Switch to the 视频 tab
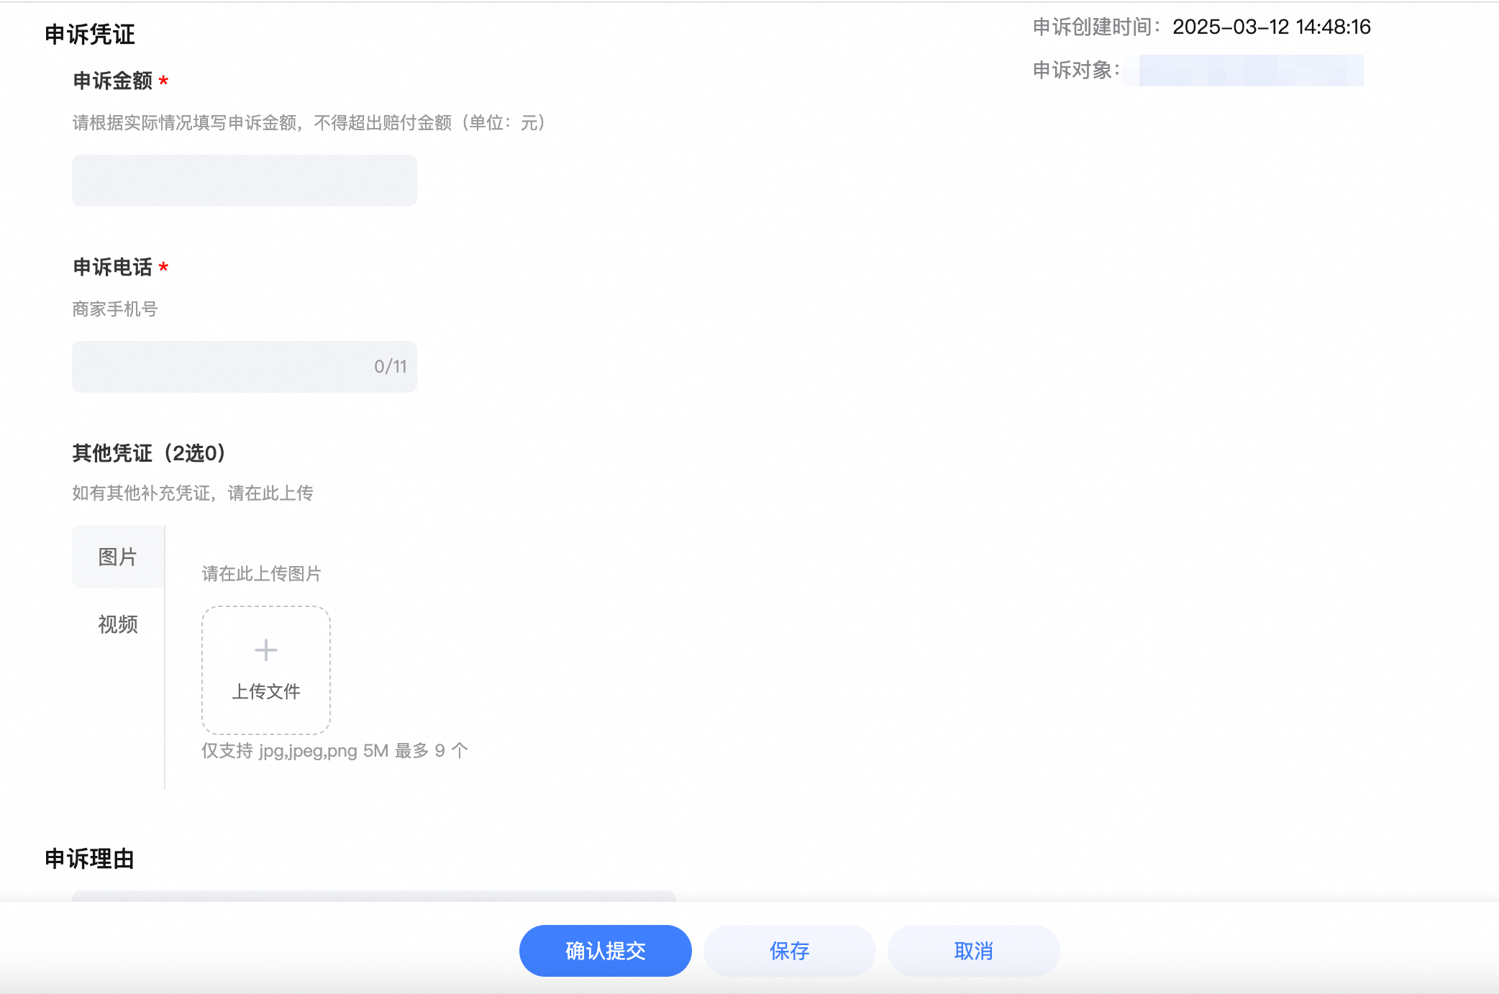The height and width of the screenshot is (994, 1499). [117, 624]
